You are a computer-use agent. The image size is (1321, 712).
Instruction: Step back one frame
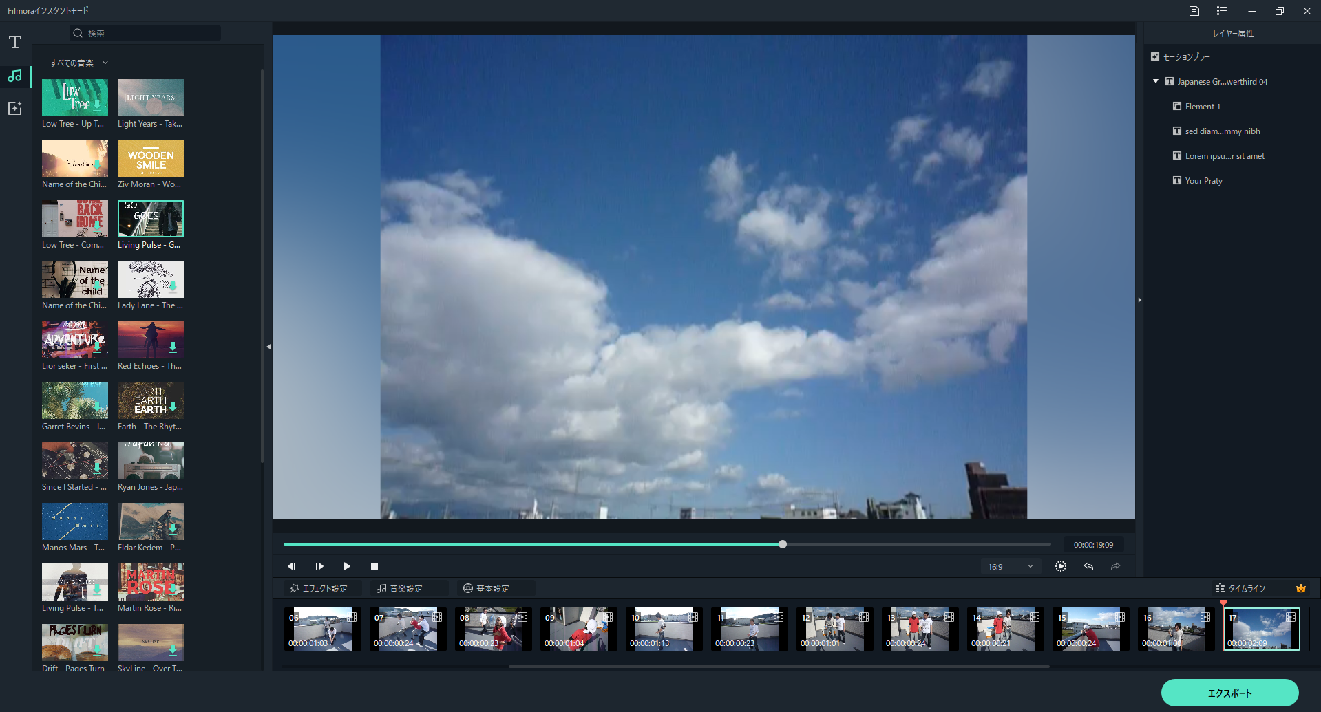[292, 566]
